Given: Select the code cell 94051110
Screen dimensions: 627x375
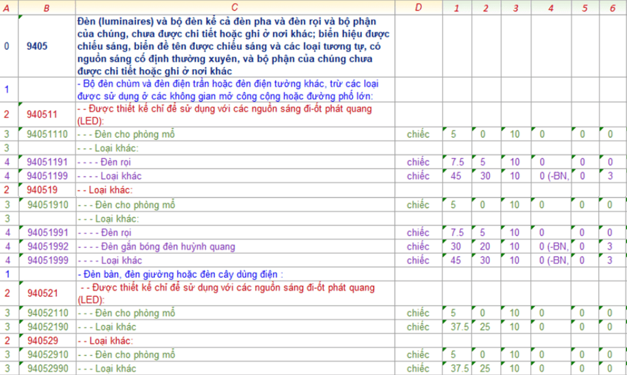Looking at the screenshot, I should (47, 134).
